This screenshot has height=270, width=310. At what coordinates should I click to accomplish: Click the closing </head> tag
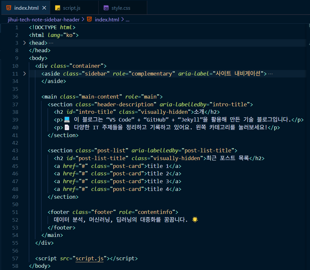40,51
